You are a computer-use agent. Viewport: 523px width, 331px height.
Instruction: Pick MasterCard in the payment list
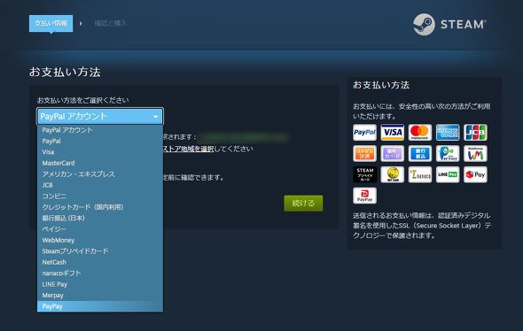pos(100,163)
